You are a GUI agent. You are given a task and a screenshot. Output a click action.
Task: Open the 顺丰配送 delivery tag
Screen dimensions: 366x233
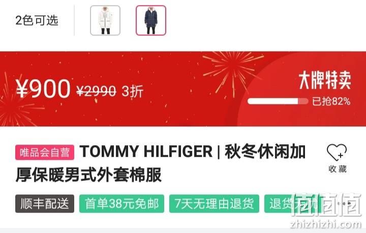[x=45, y=204]
